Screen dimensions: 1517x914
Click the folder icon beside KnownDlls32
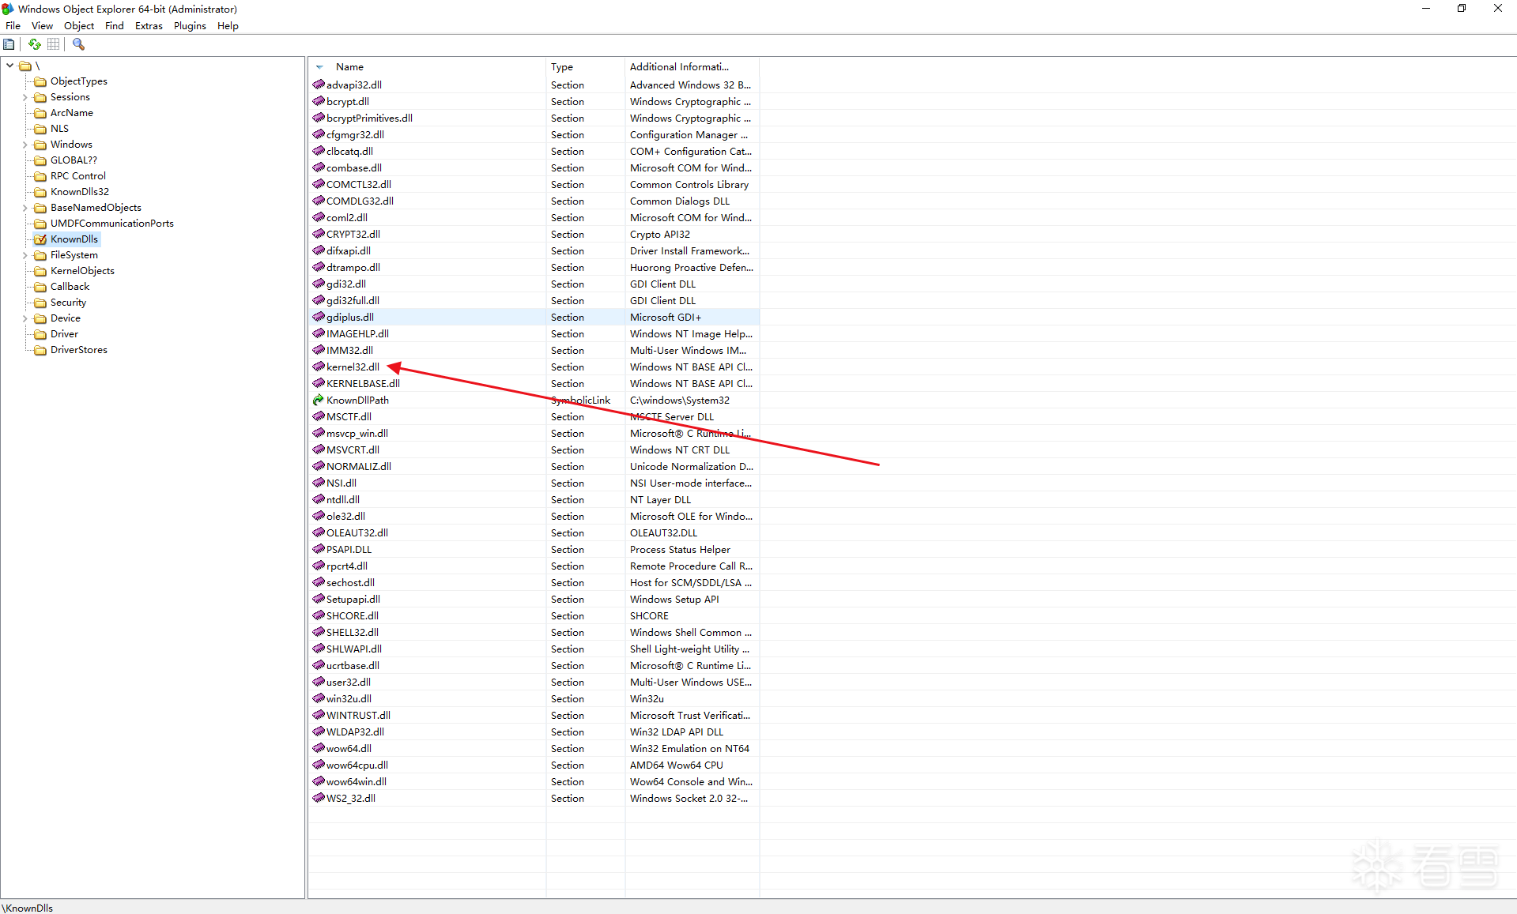coord(40,192)
